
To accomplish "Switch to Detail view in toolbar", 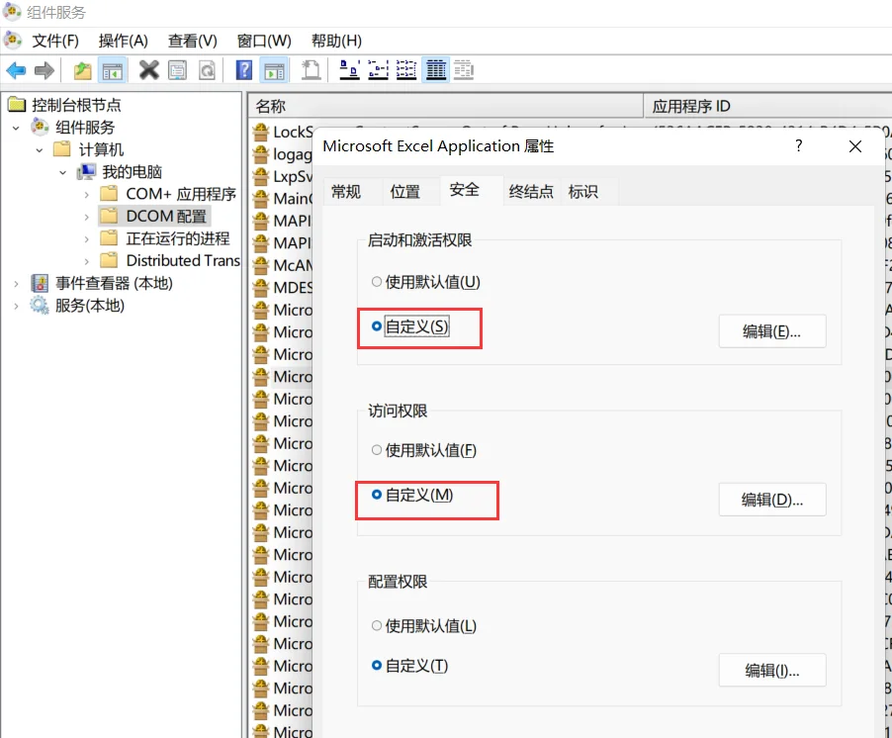I will point(436,70).
